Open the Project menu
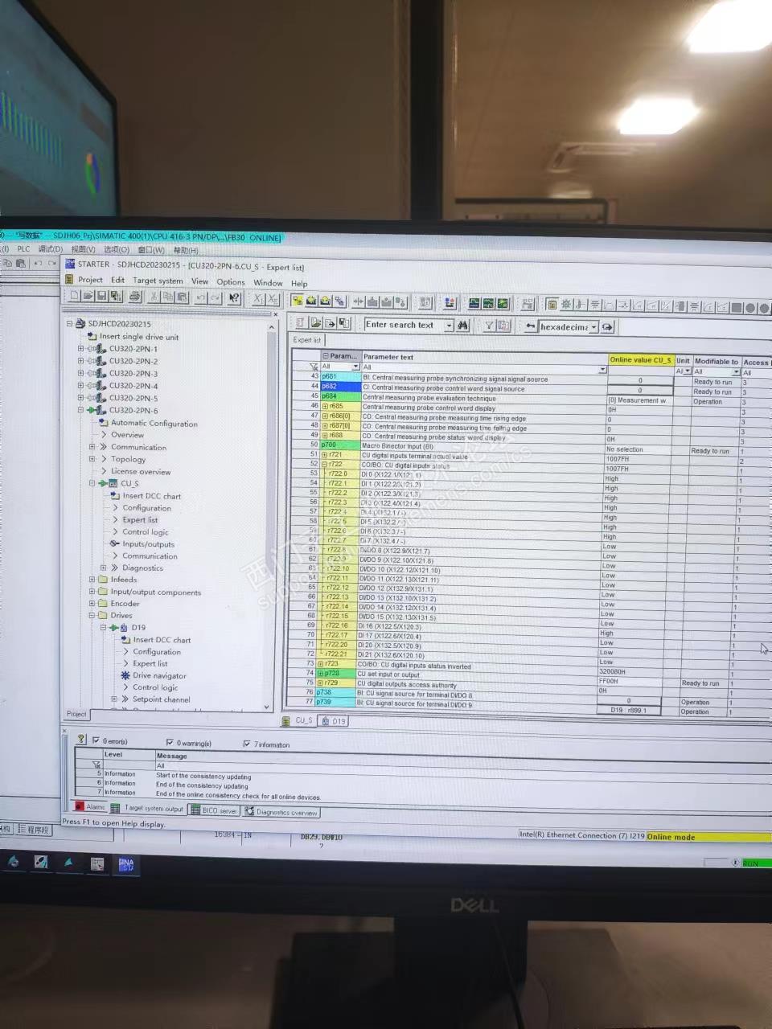 pos(90,280)
